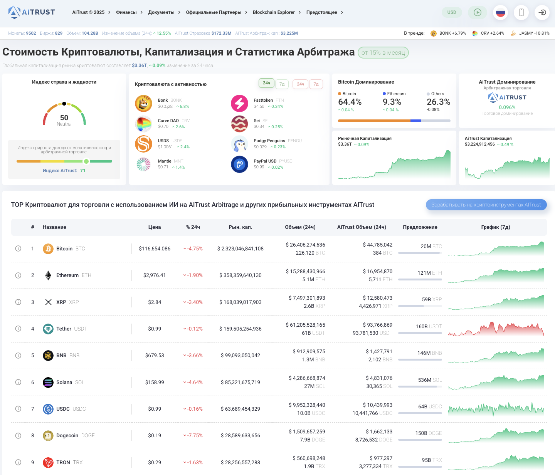Click the PayPal USD coin icon
The width and height of the screenshot is (555, 475).
pos(239,164)
